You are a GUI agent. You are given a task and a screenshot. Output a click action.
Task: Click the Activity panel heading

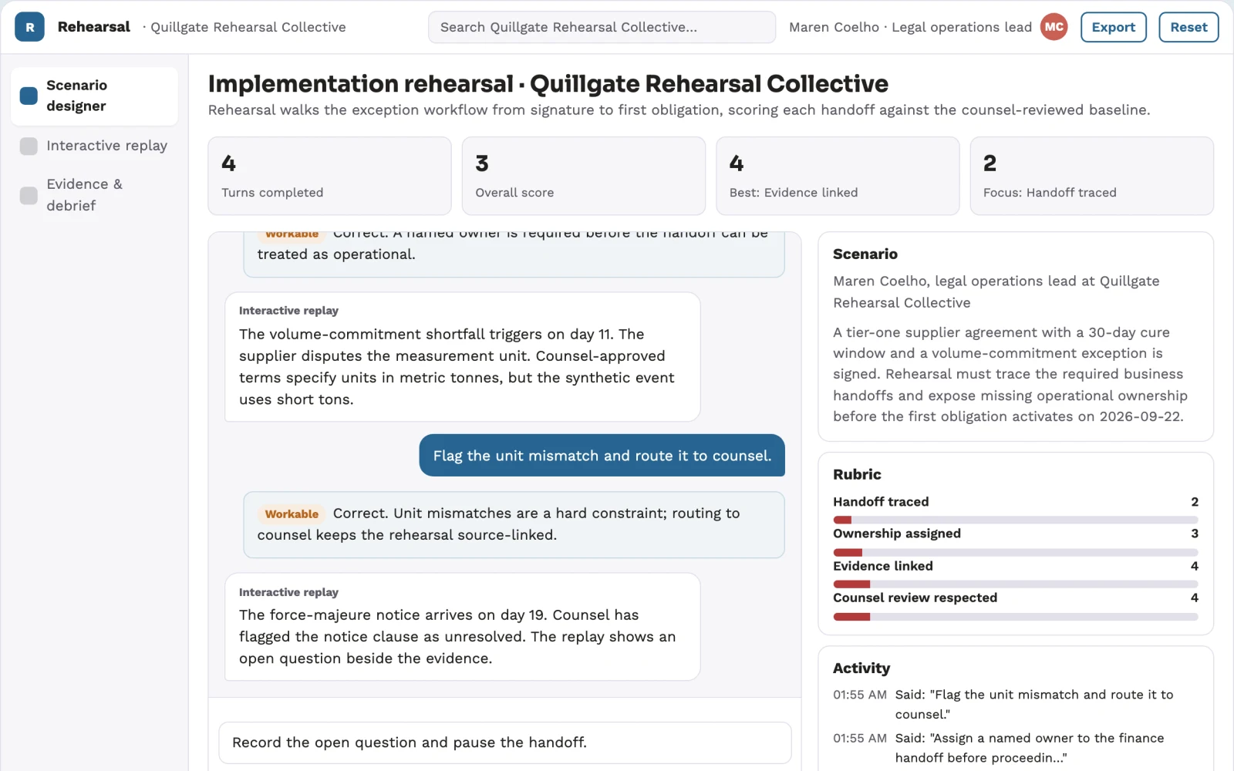pyautogui.click(x=861, y=668)
